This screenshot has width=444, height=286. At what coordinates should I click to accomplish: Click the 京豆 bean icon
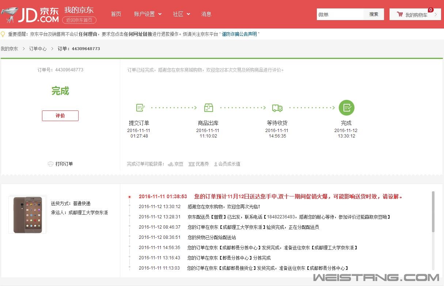pyautogui.click(x=171, y=164)
